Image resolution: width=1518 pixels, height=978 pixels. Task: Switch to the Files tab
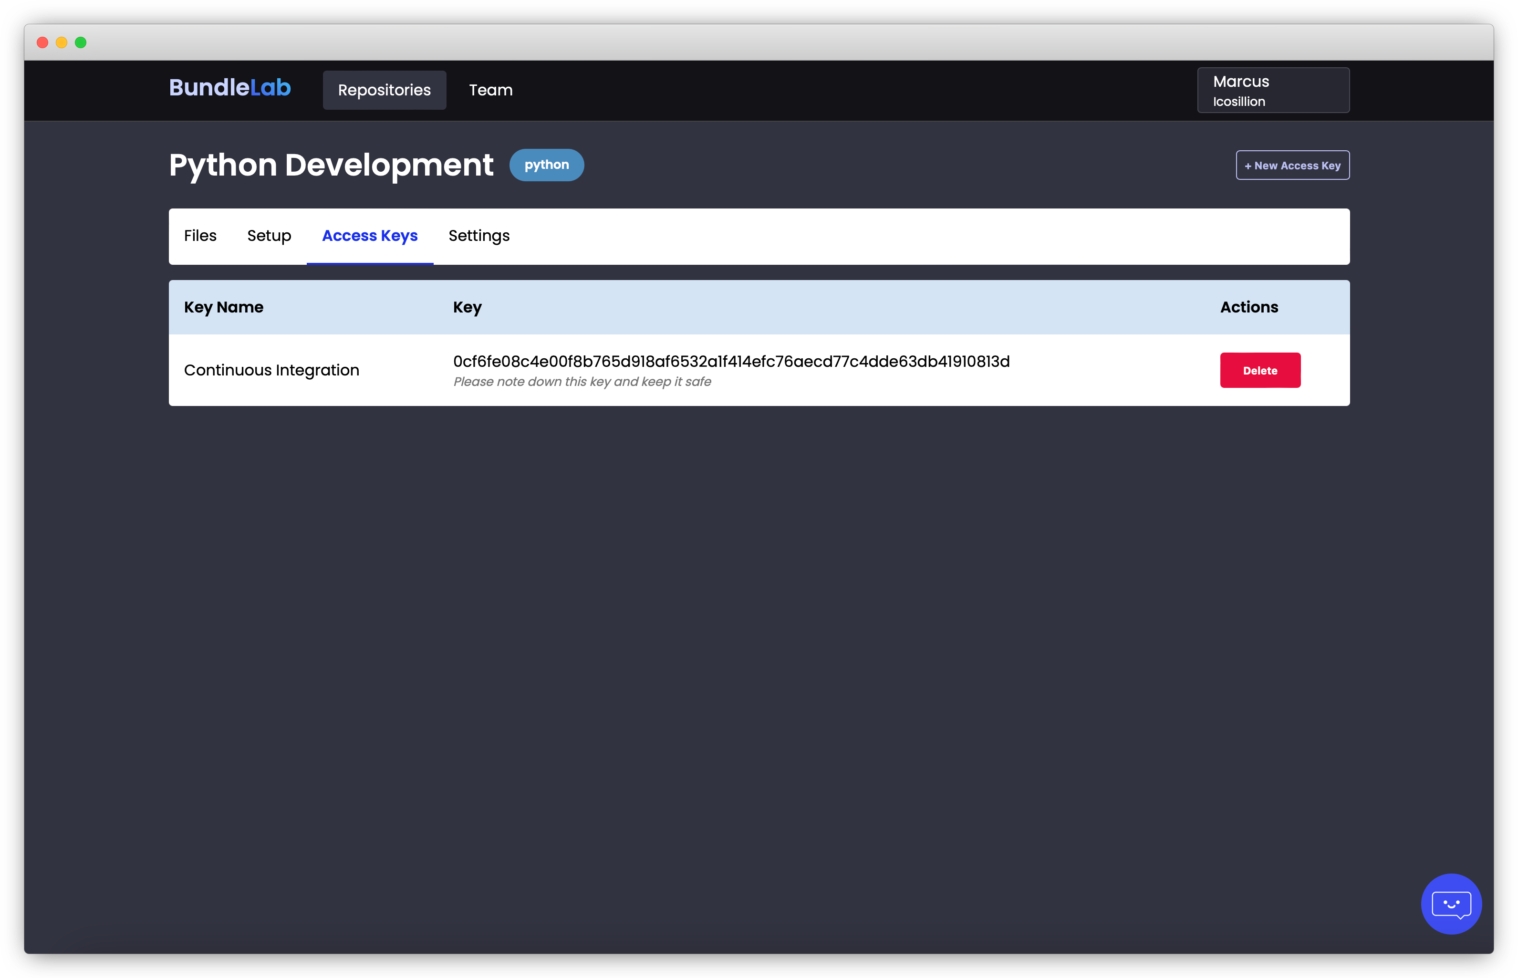click(x=200, y=236)
